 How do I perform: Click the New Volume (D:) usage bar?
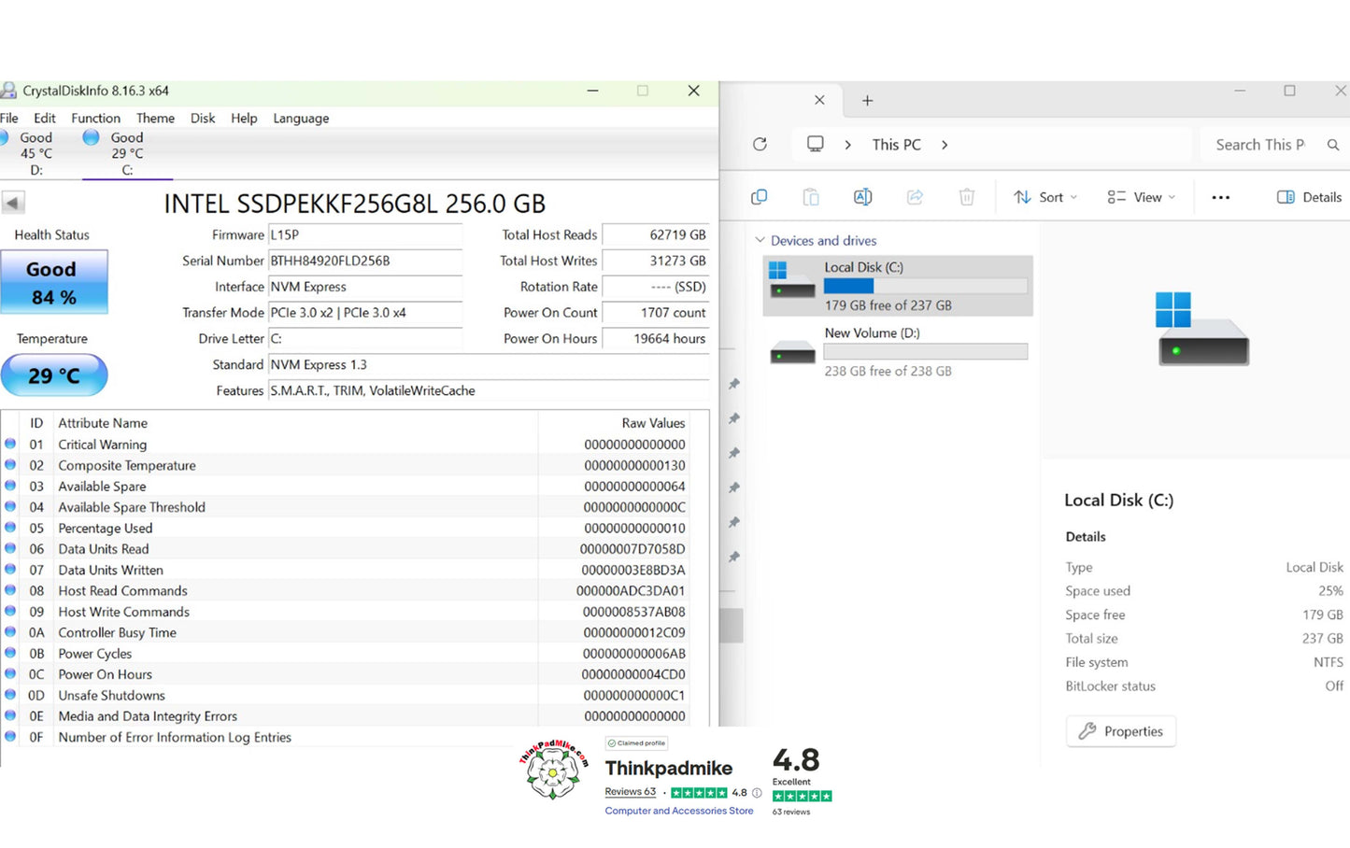pos(925,352)
